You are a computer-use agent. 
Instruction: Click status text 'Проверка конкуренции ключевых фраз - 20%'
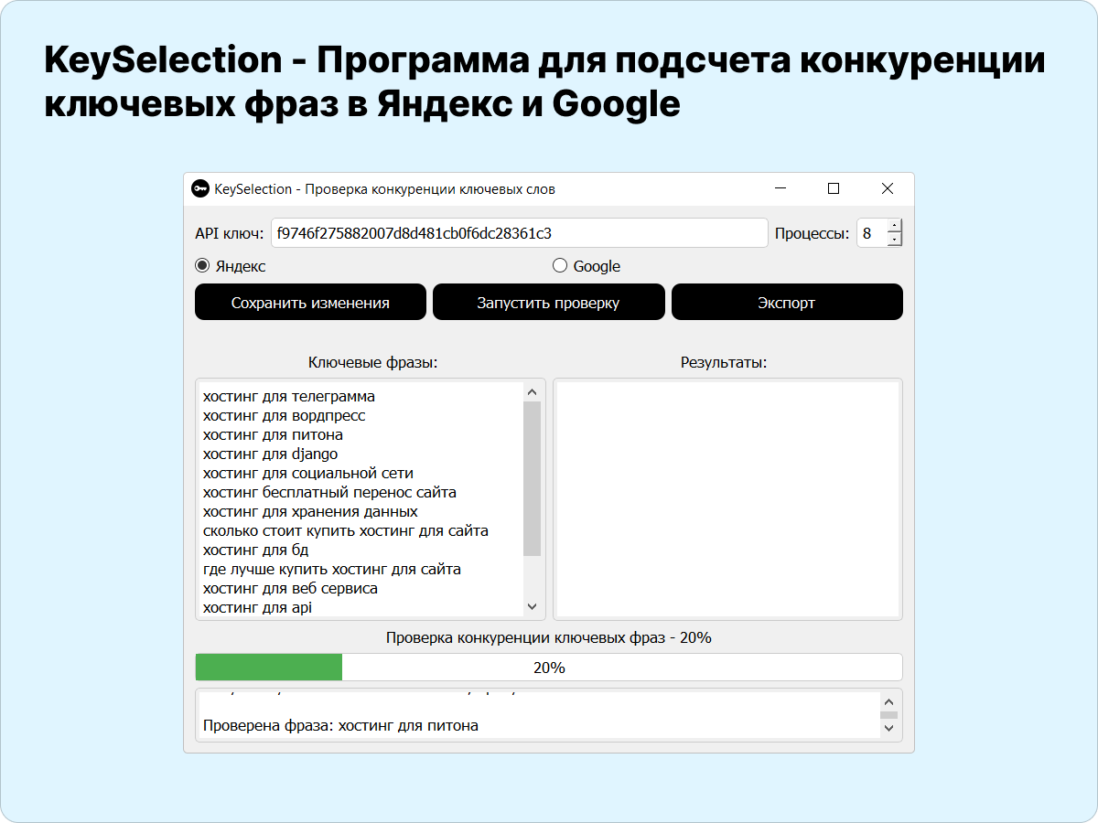pyautogui.click(x=549, y=638)
